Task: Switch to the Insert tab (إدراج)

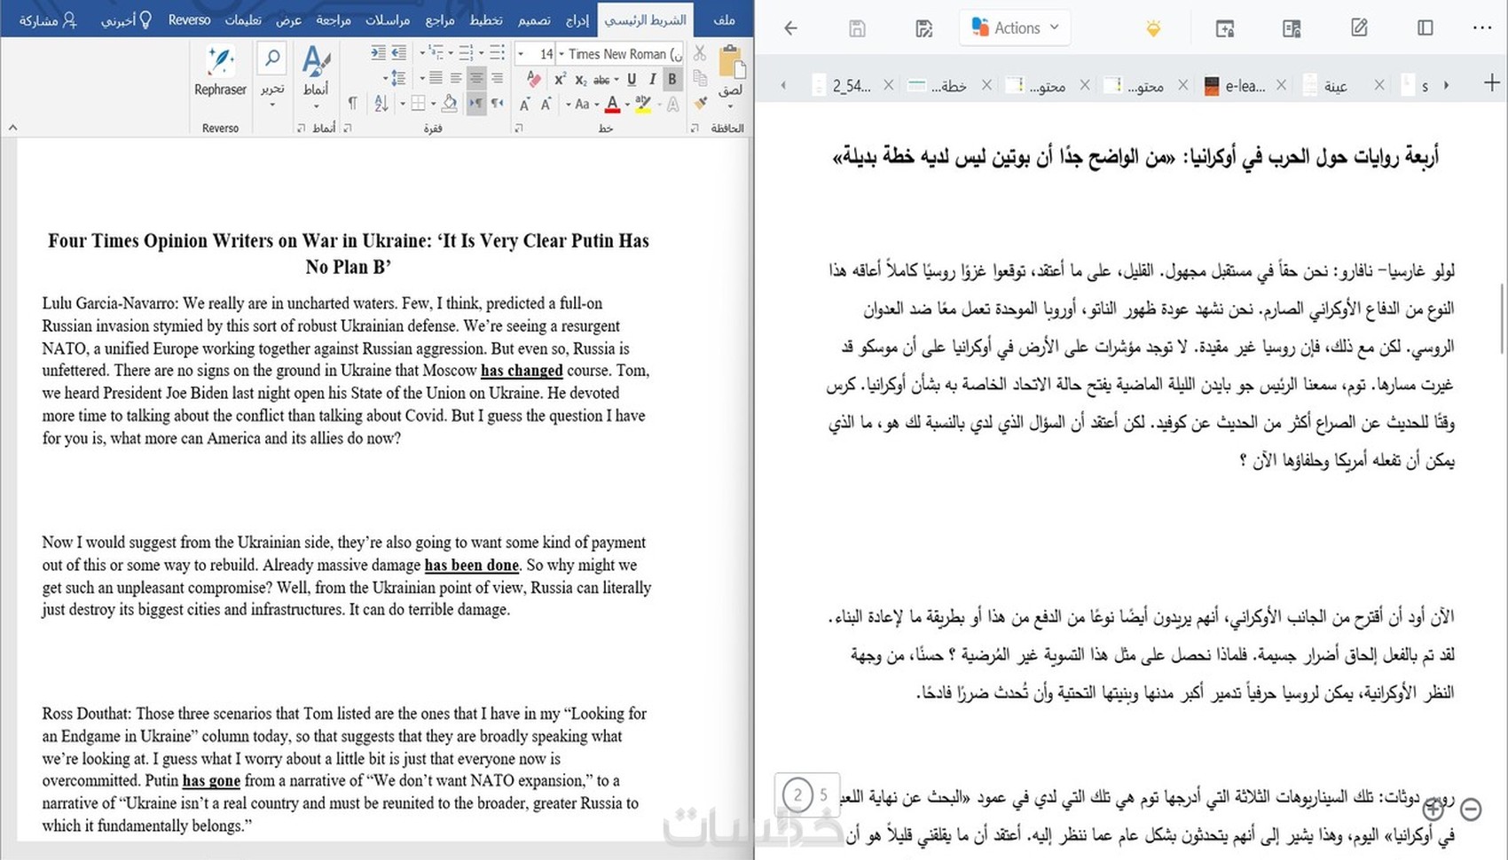Action: coord(577,20)
